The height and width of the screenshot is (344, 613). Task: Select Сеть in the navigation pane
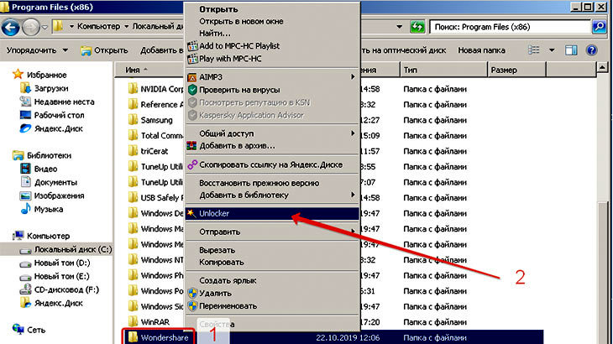pos(29,330)
